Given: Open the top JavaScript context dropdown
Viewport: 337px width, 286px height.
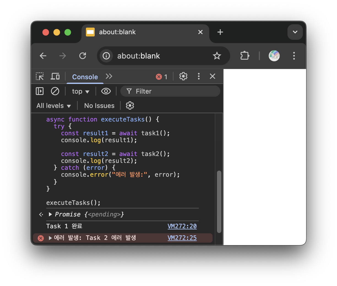Looking at the screenshot, I should [x=81, y=91].
